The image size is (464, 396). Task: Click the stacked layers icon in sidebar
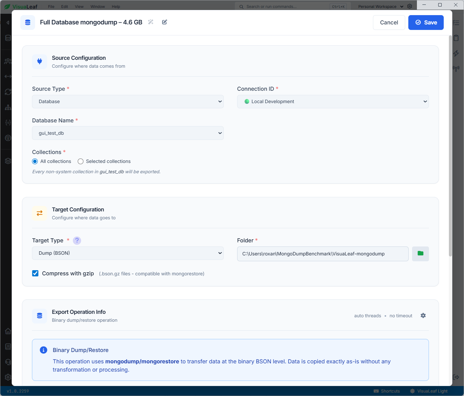[8, 161]
